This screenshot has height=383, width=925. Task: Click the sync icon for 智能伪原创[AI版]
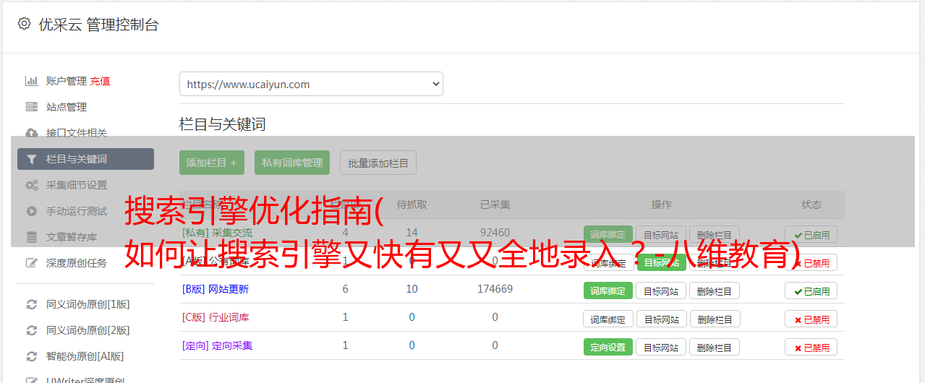(32, 356)
